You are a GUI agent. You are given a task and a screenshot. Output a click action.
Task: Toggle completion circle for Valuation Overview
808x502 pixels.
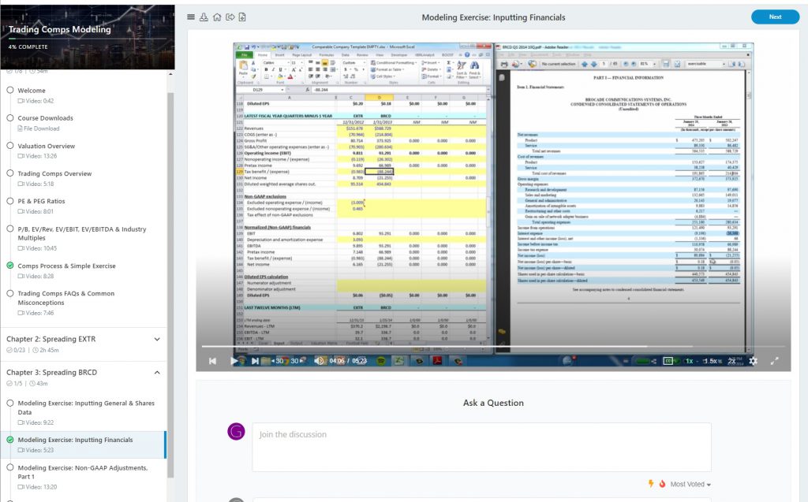(10, 146)
